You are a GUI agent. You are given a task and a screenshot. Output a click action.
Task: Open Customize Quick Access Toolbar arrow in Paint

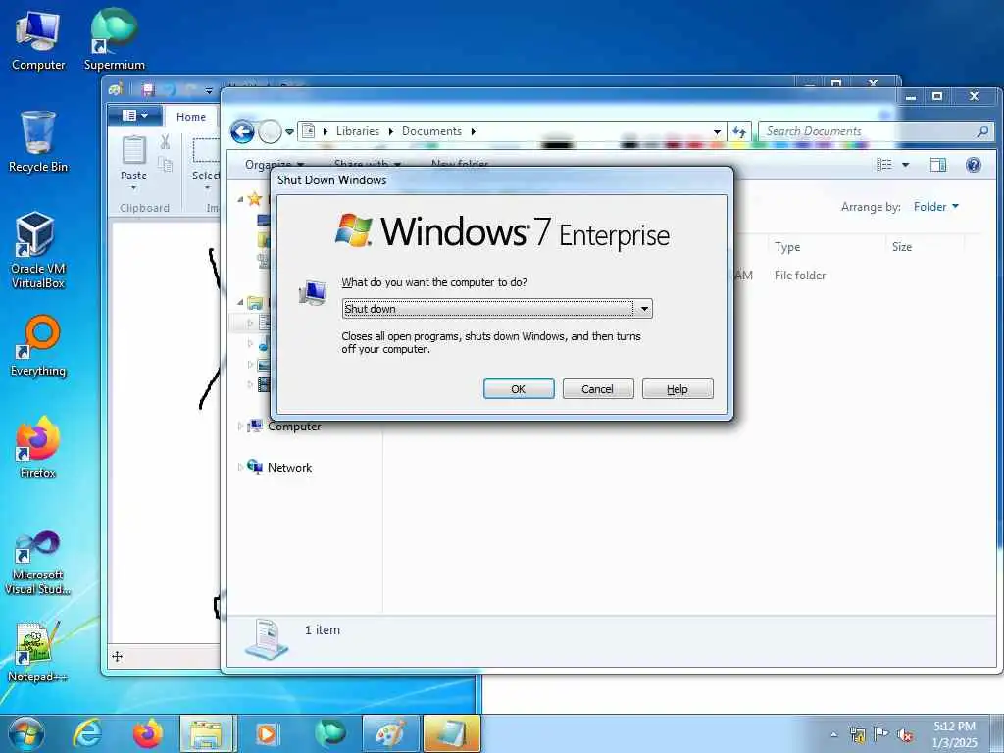pos(209,90)
